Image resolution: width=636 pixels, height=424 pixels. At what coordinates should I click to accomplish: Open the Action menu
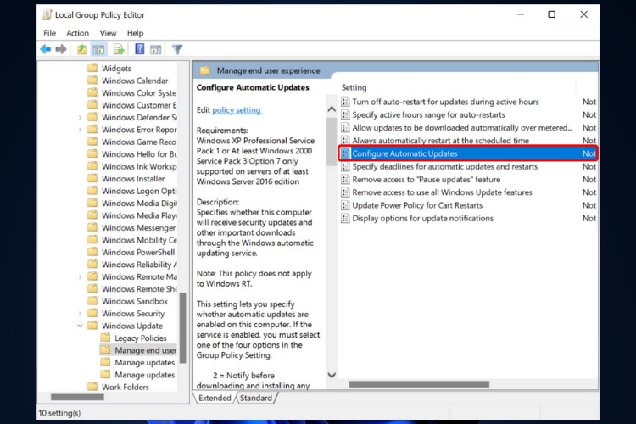click(x=77, y=33)
